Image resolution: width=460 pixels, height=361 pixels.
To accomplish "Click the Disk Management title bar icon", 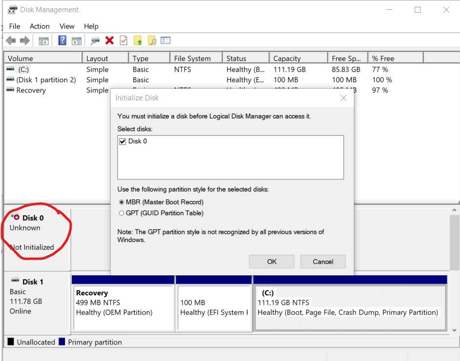I will point(12,10).
